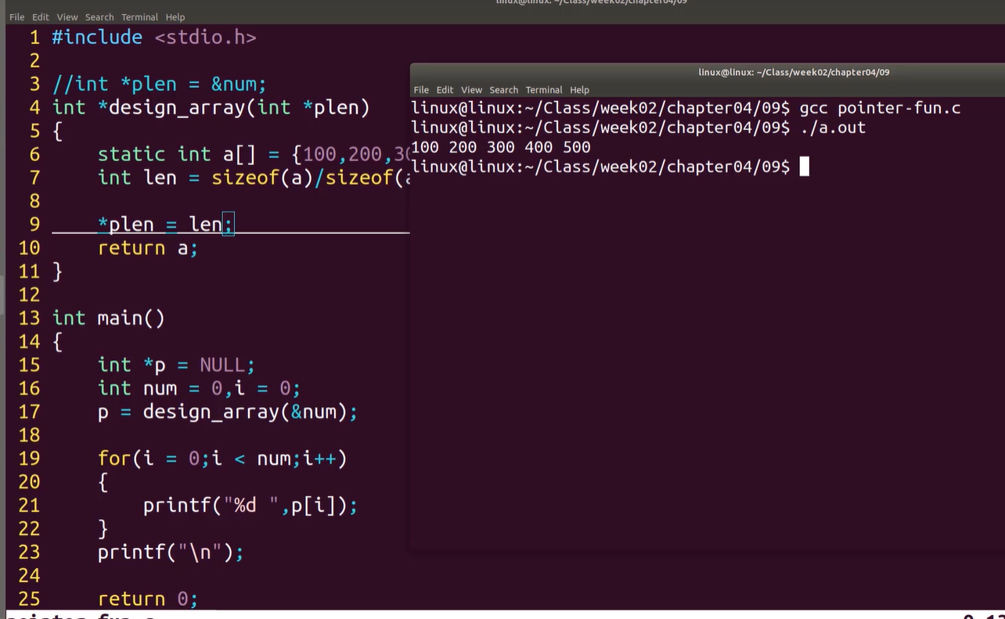
Task: Click "design_array(int *plen)" on line 4
Action: click(x=239, y=107)
